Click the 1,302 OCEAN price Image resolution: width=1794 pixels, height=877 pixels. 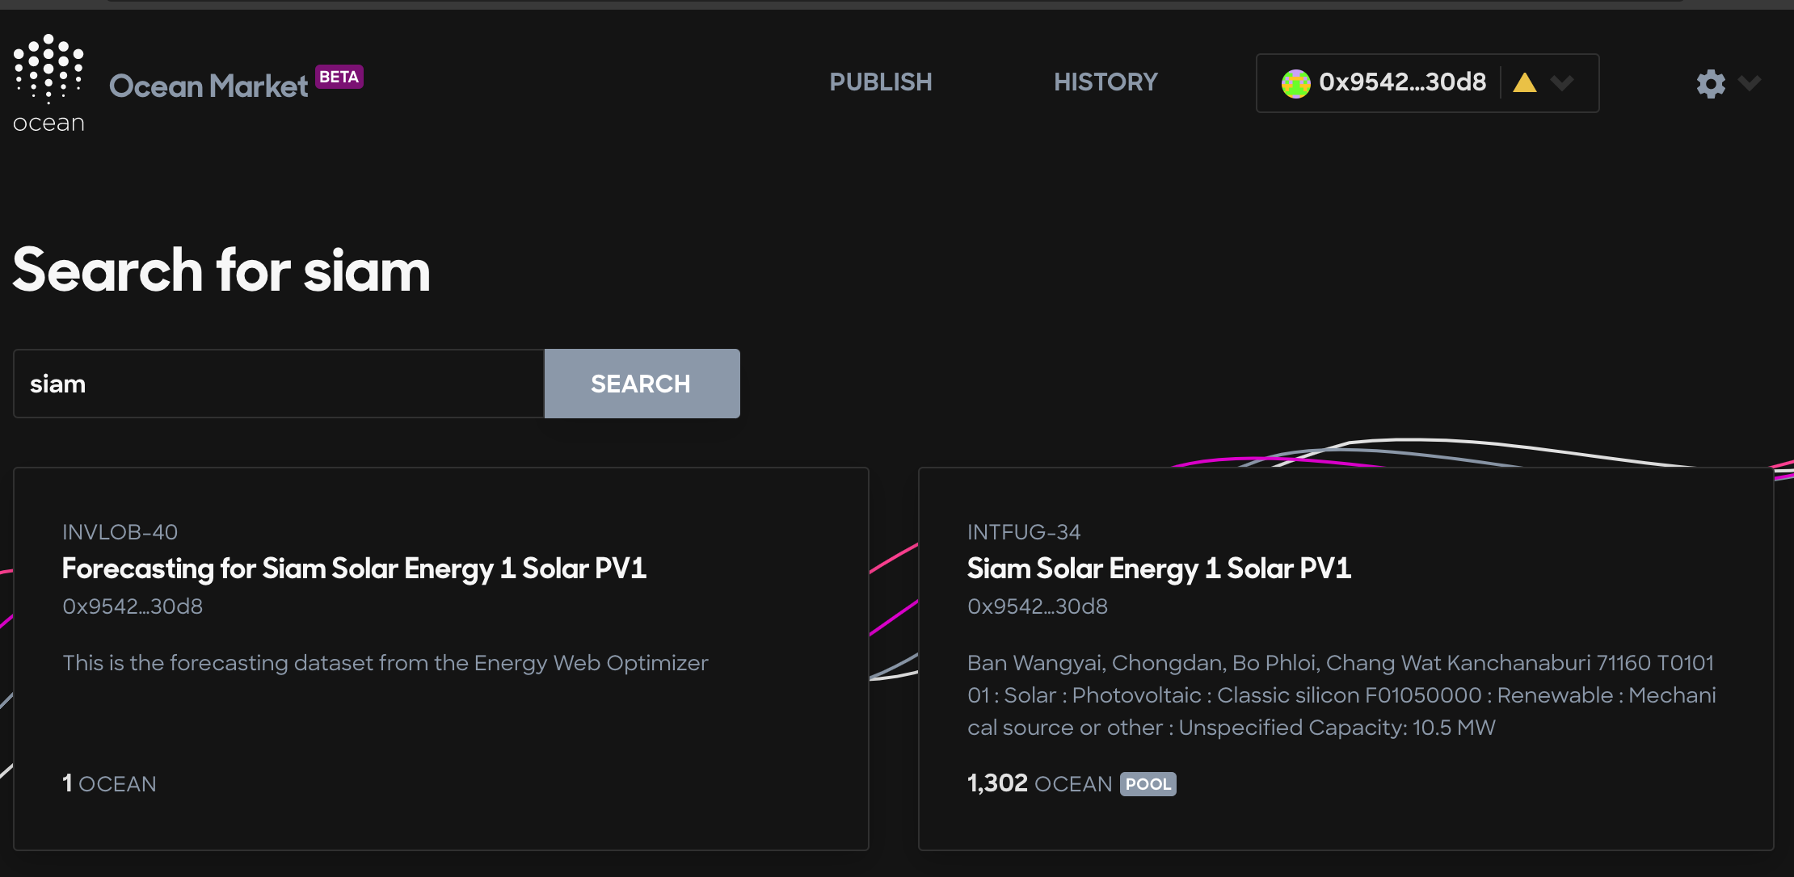tap(1038, 783)
